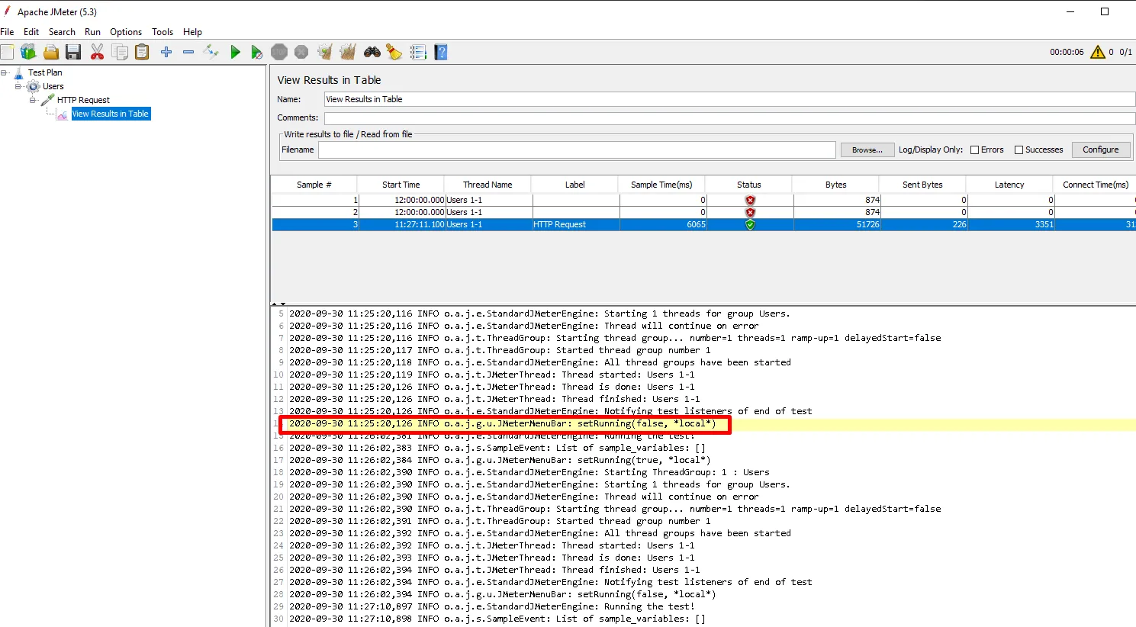Click the Toggle enable/disable toolbar icon
This screenshot has height=627, width=1136.
pos(211,52)
